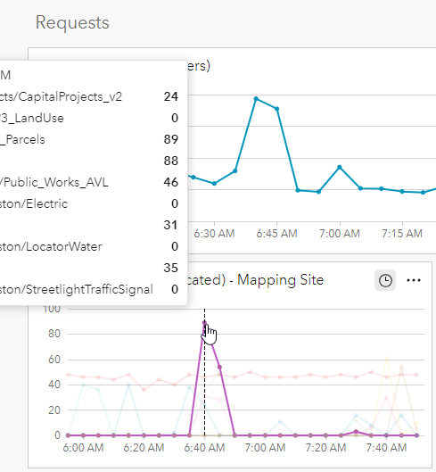Select the purple point near value 54

click(x=219, y=367)
